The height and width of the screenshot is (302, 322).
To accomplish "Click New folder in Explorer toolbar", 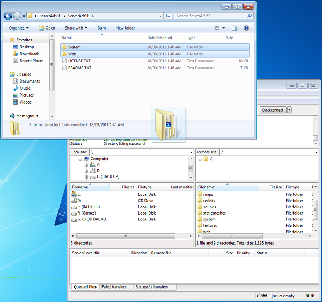I will pos(125,28).
